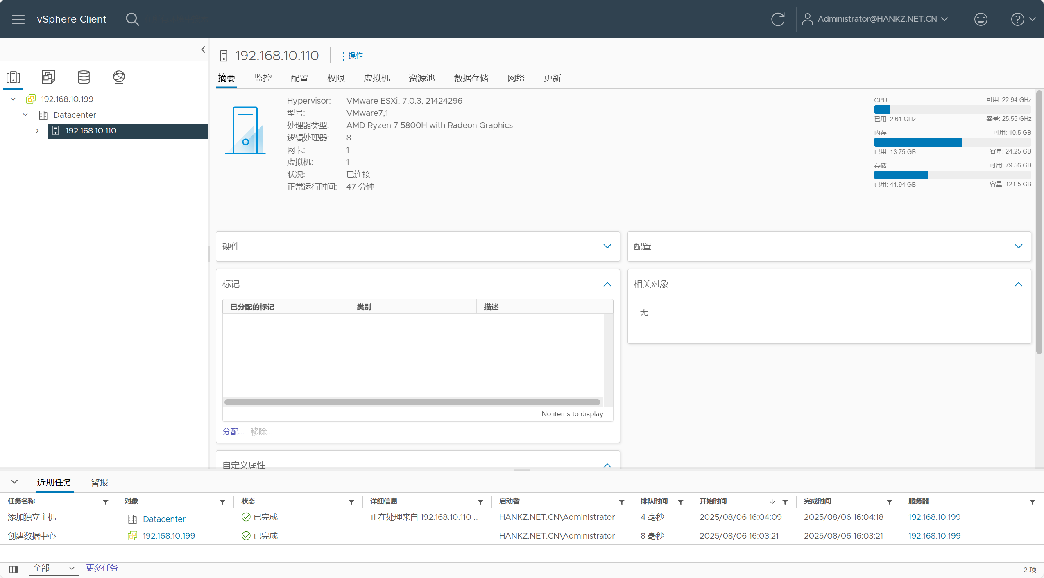1044x578 pixels.
Task: Click the host server image thumbnail
Action: pos(245,130)
